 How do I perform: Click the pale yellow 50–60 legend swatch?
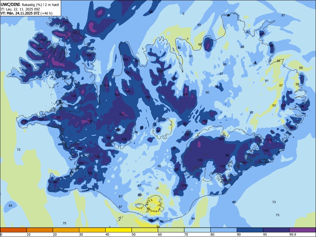(x=145, y=230)
